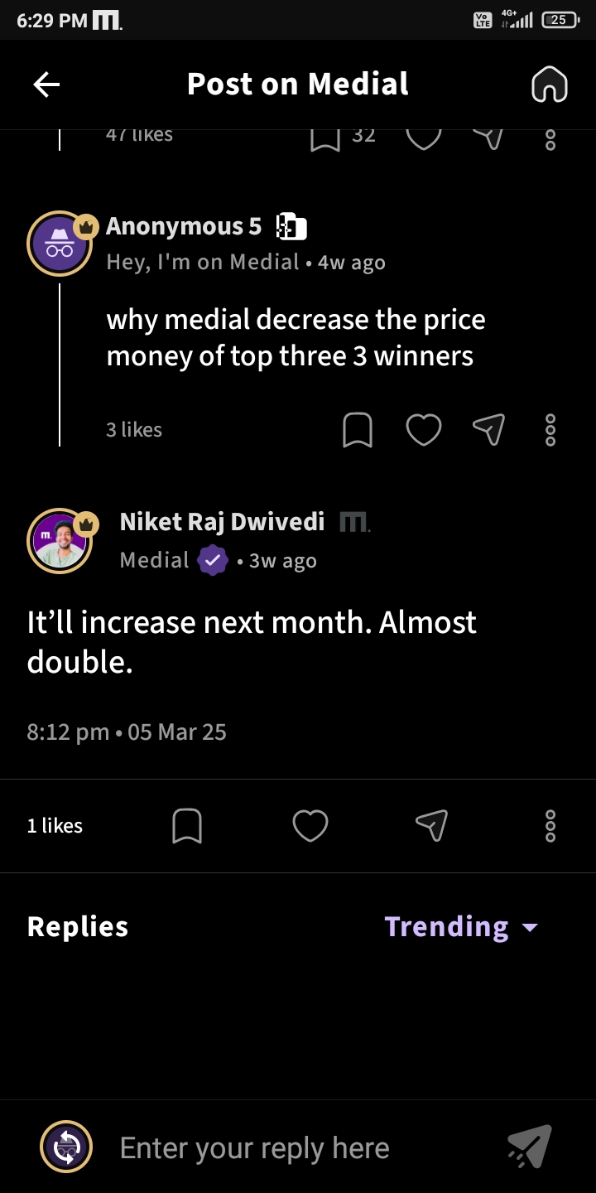Like Niket Raj Dwivedi's reply
The height and width of the screenshot is (1193, 596).
310,826
